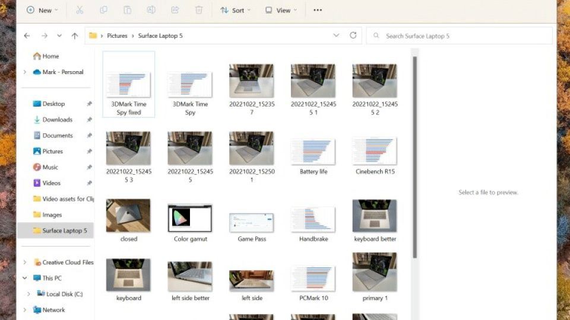Screen dimensions: 570x320
Task: Open the Sort options menu
Action: (235, 10)
